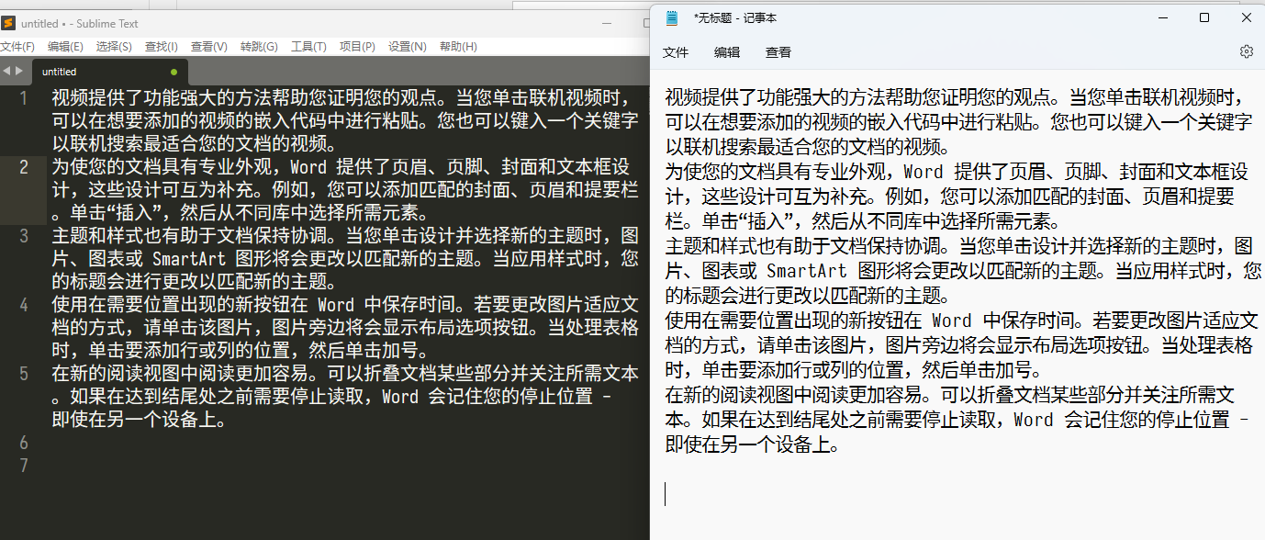This screenshot has width=1265, height=540.
Task: Go to next tab with right arrow in Sublime
Action: 18,71
